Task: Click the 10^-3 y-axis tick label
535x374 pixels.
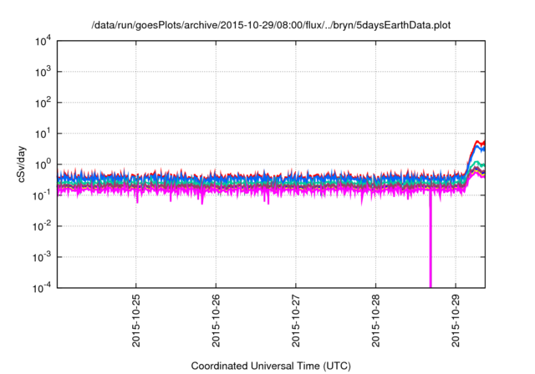Action: (x=42, y=257)
